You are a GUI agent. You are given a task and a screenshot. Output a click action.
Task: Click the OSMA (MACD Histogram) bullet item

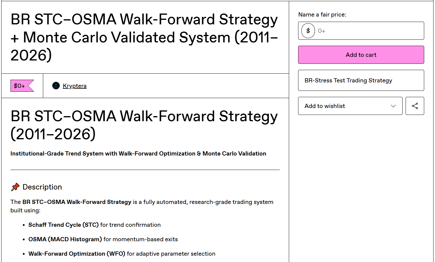pos(103,239)
